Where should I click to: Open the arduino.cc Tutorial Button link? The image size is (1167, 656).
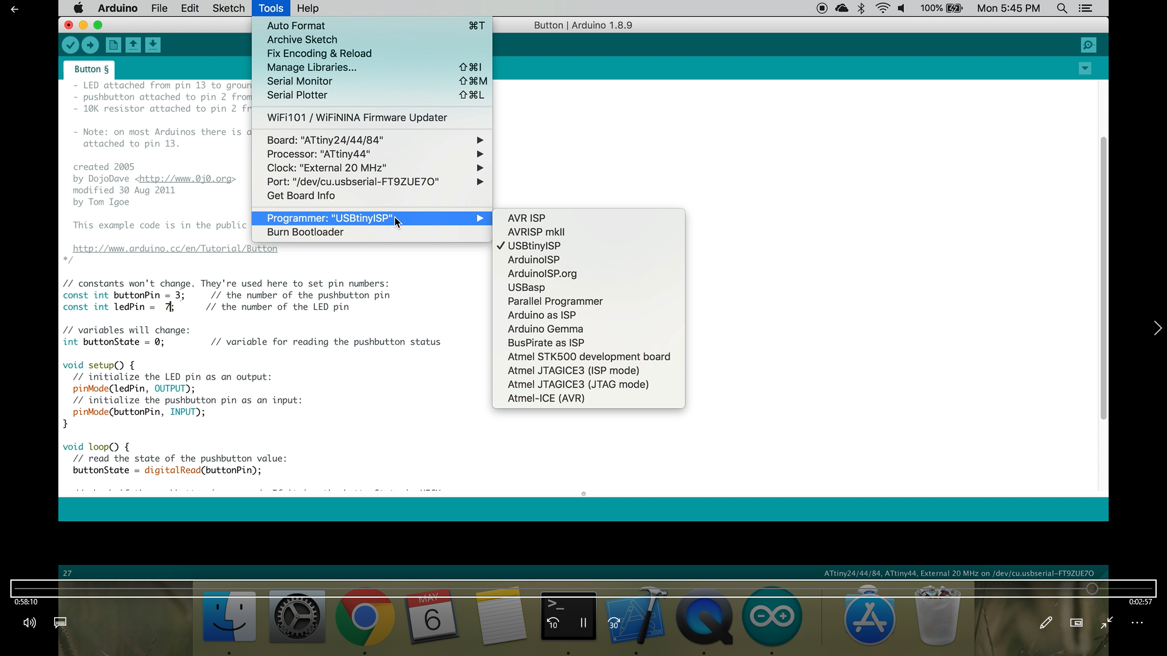coord(175,248)
